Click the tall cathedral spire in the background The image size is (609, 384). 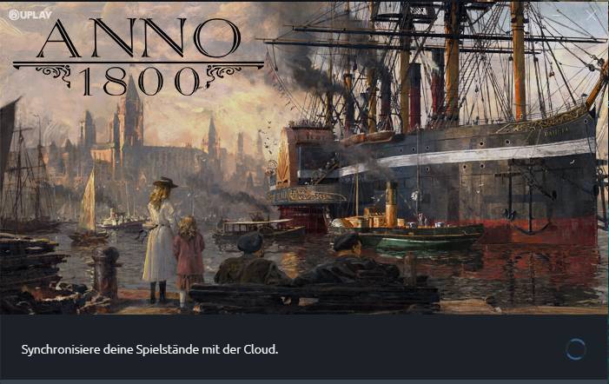(131, 113)
